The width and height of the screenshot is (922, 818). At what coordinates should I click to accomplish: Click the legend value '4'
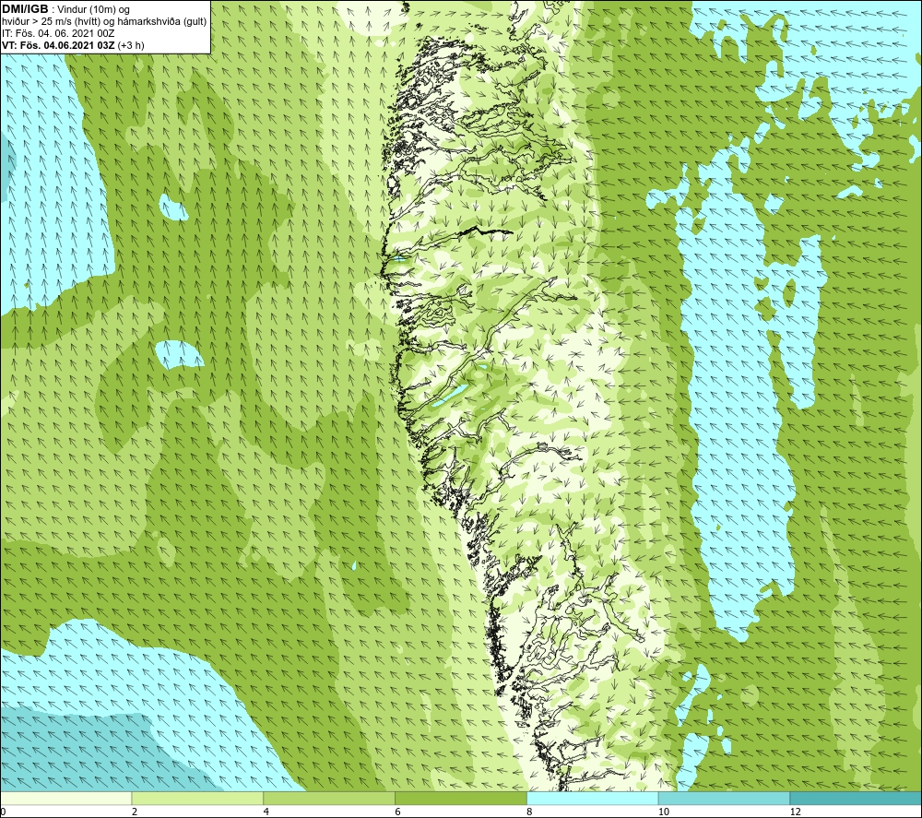tap(266, 812)
